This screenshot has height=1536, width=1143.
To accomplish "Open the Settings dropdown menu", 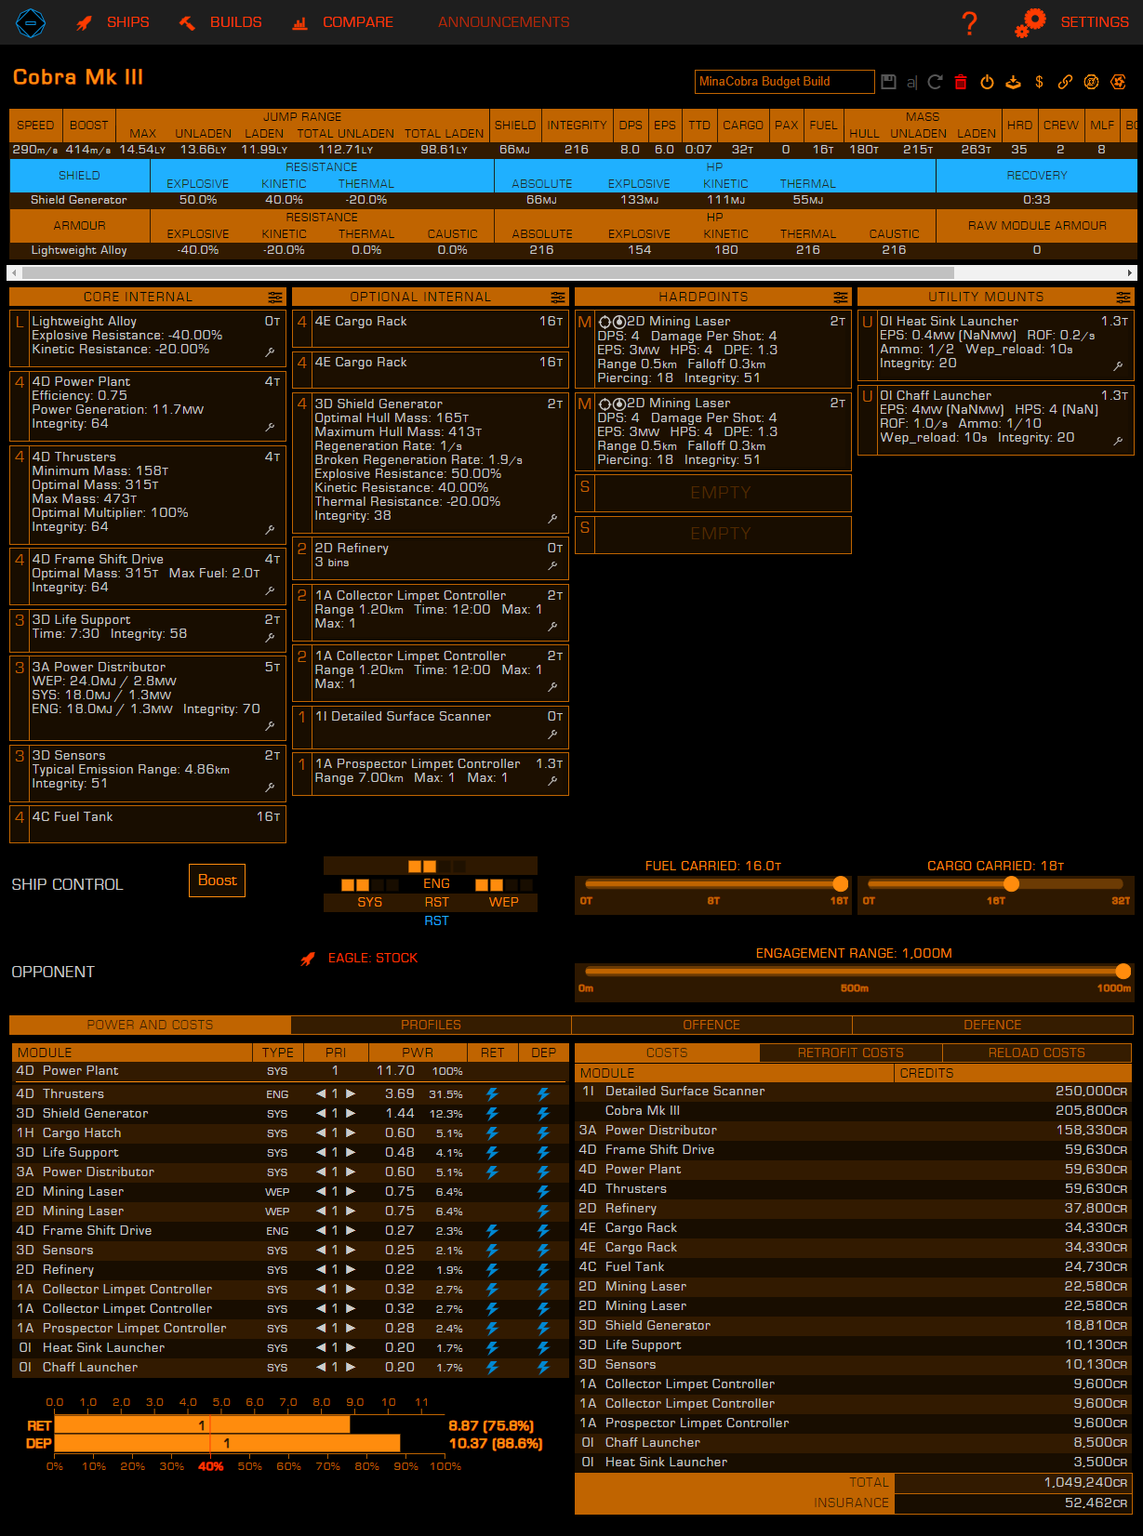I will pos(1072,22).
